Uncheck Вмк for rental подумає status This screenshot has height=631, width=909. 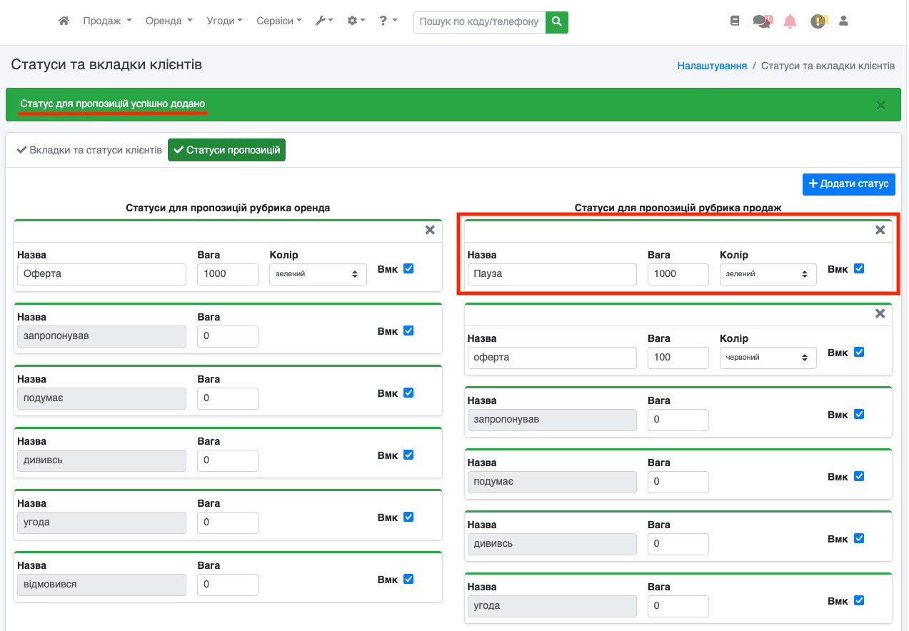coord(408,393)
